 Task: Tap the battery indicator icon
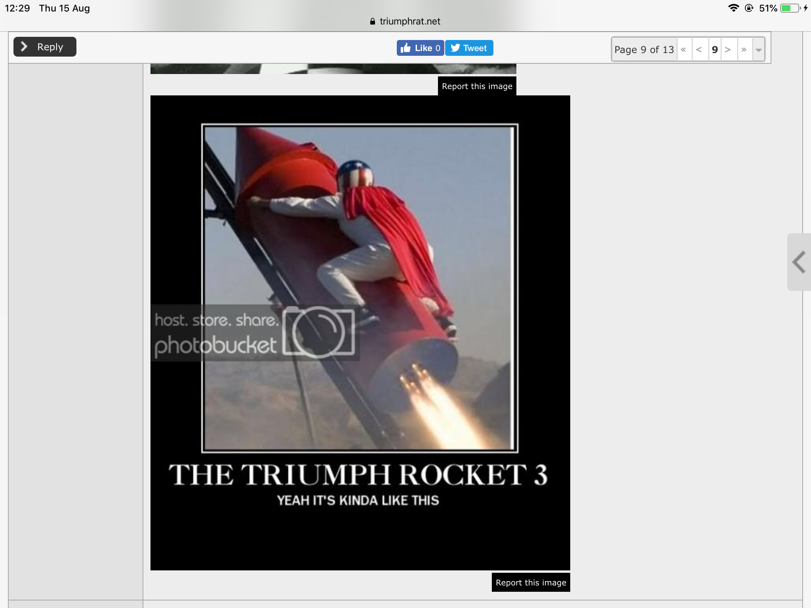[790, 8]
